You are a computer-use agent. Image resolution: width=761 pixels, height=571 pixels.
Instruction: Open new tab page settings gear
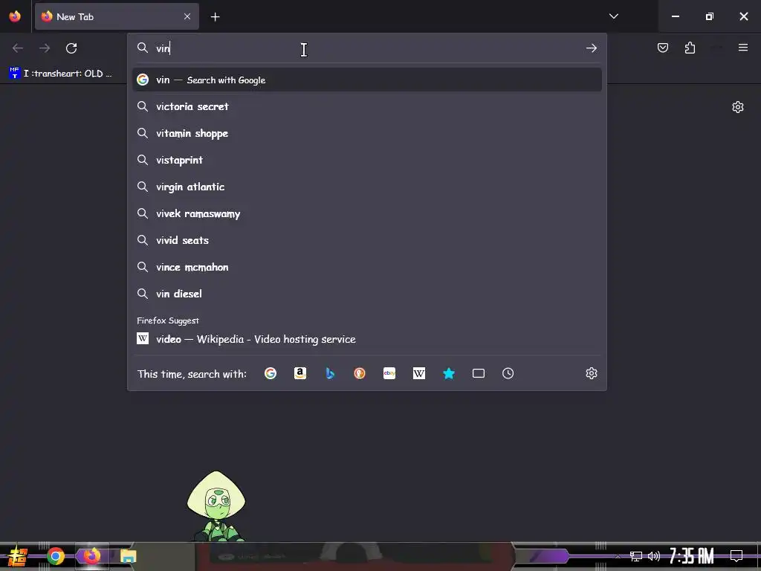click(738, 107)
